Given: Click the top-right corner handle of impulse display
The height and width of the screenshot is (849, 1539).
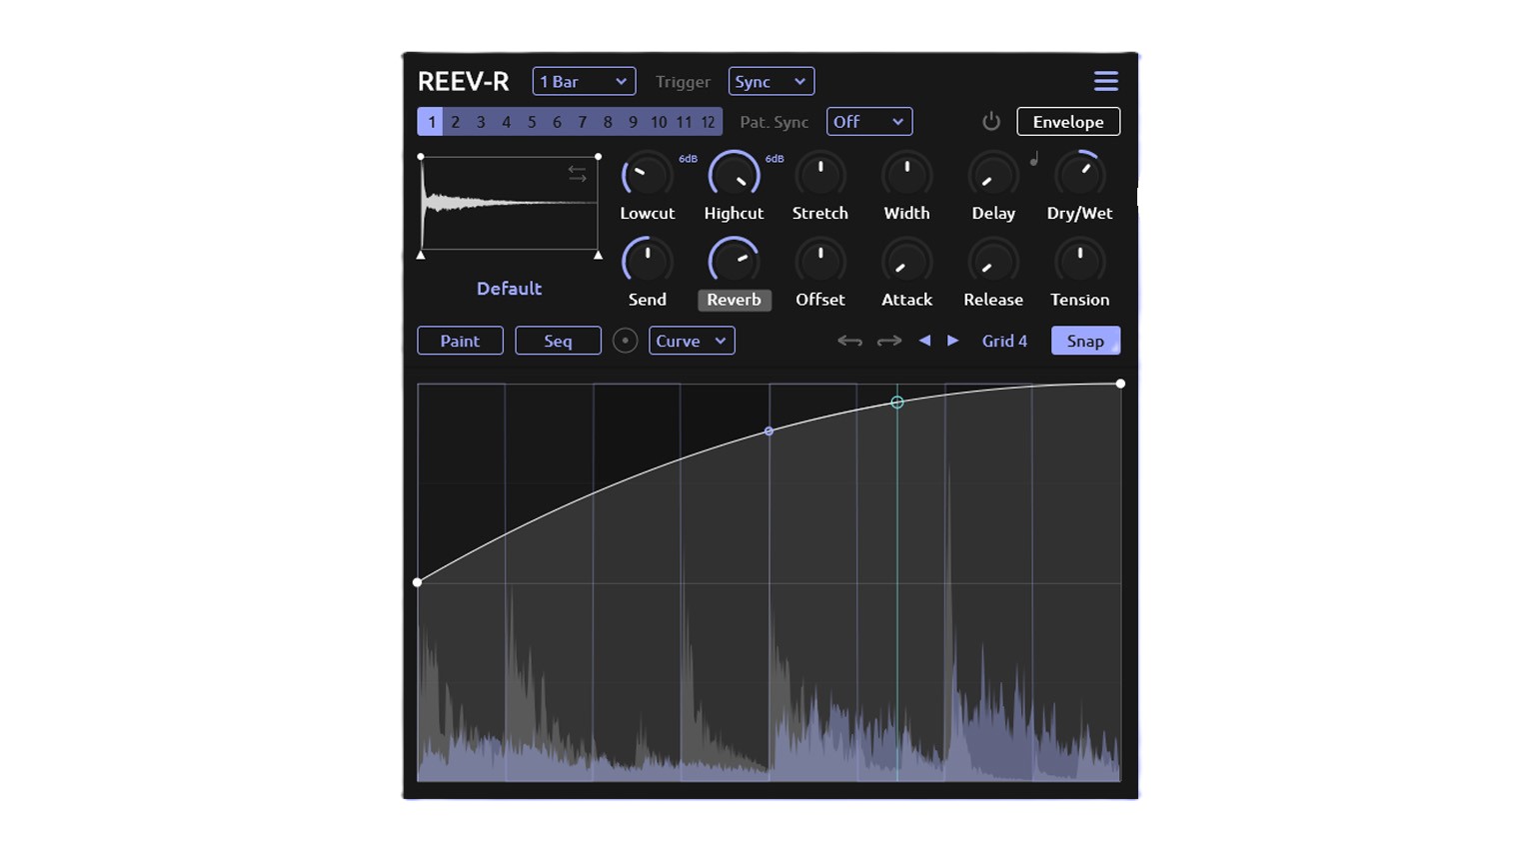Looking at the screenshot, I should (598, 157).
